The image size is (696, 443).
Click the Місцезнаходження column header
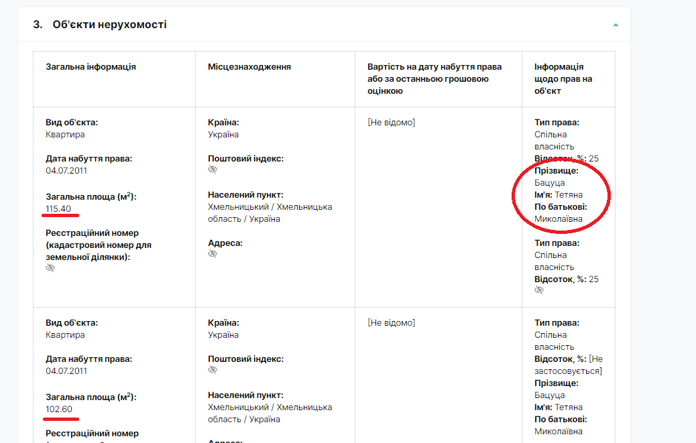249,67
